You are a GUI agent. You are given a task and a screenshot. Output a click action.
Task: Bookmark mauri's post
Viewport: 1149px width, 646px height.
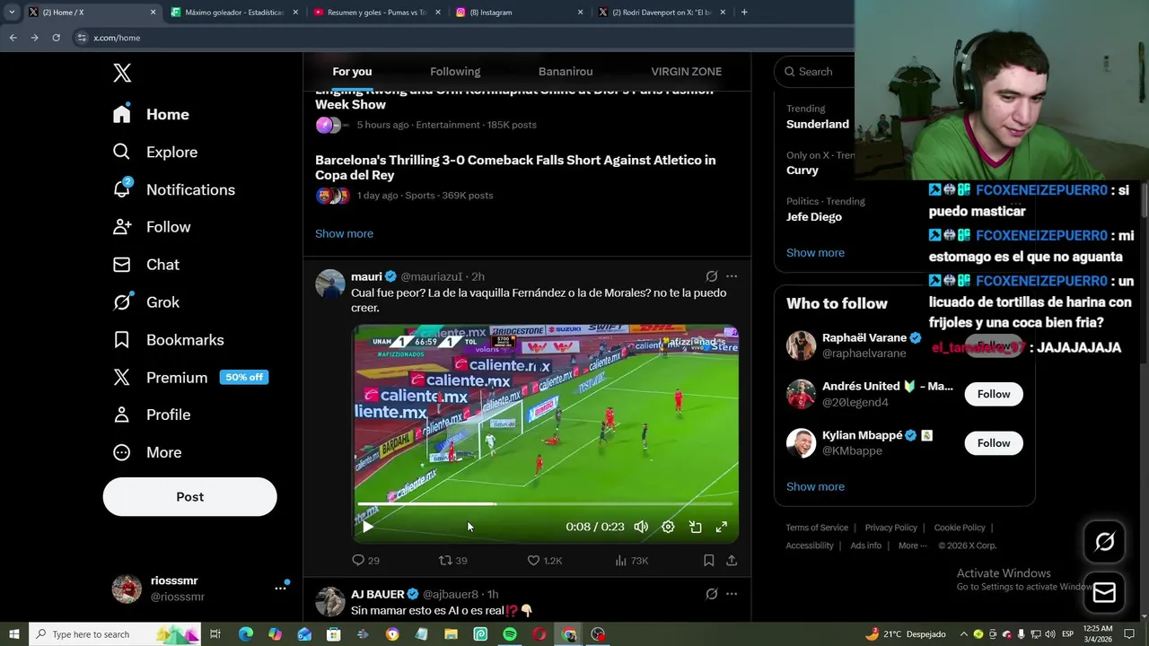[708, 560]
